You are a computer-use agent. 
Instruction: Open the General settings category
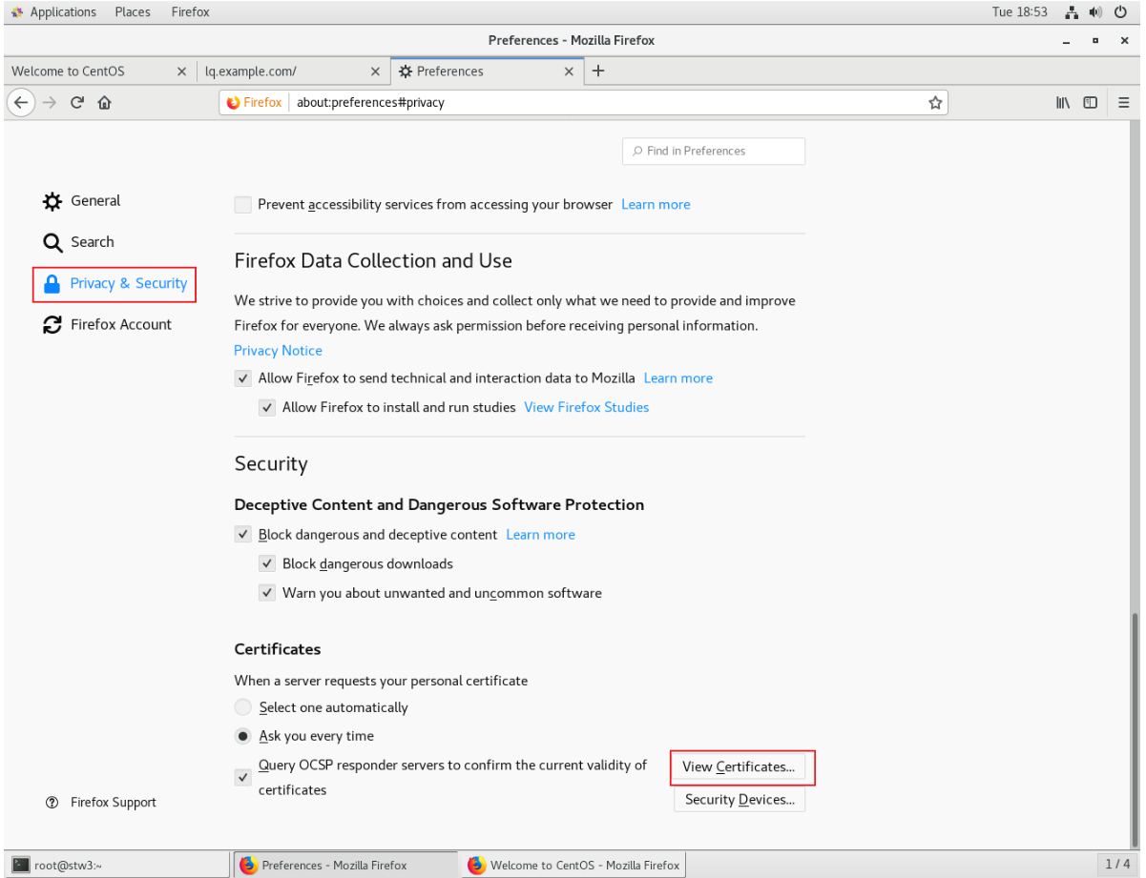tap(82, 201)
